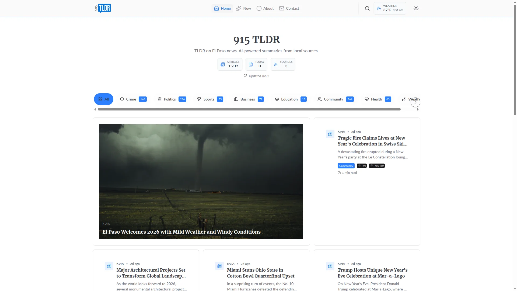Viewport: 517px width, 291px height.
Task: Click the left arrow of category scrollbar
Action: pyautogui.click(x=95, y=109)
